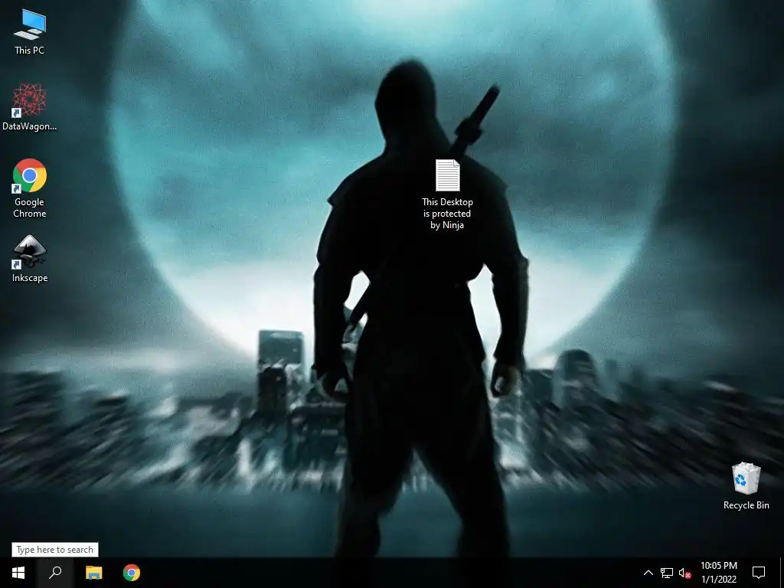Open the notification action center
The image size is (784, 588).
pos(759,573)
